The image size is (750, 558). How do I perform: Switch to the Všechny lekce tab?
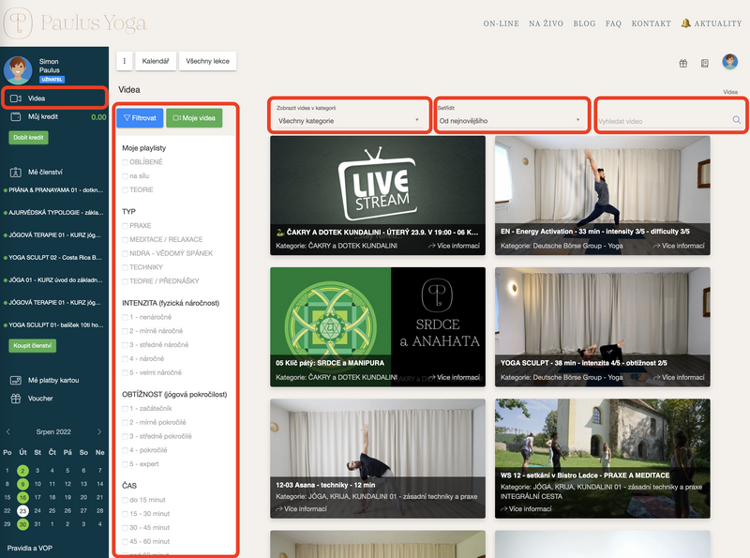[x=207, y=61]
